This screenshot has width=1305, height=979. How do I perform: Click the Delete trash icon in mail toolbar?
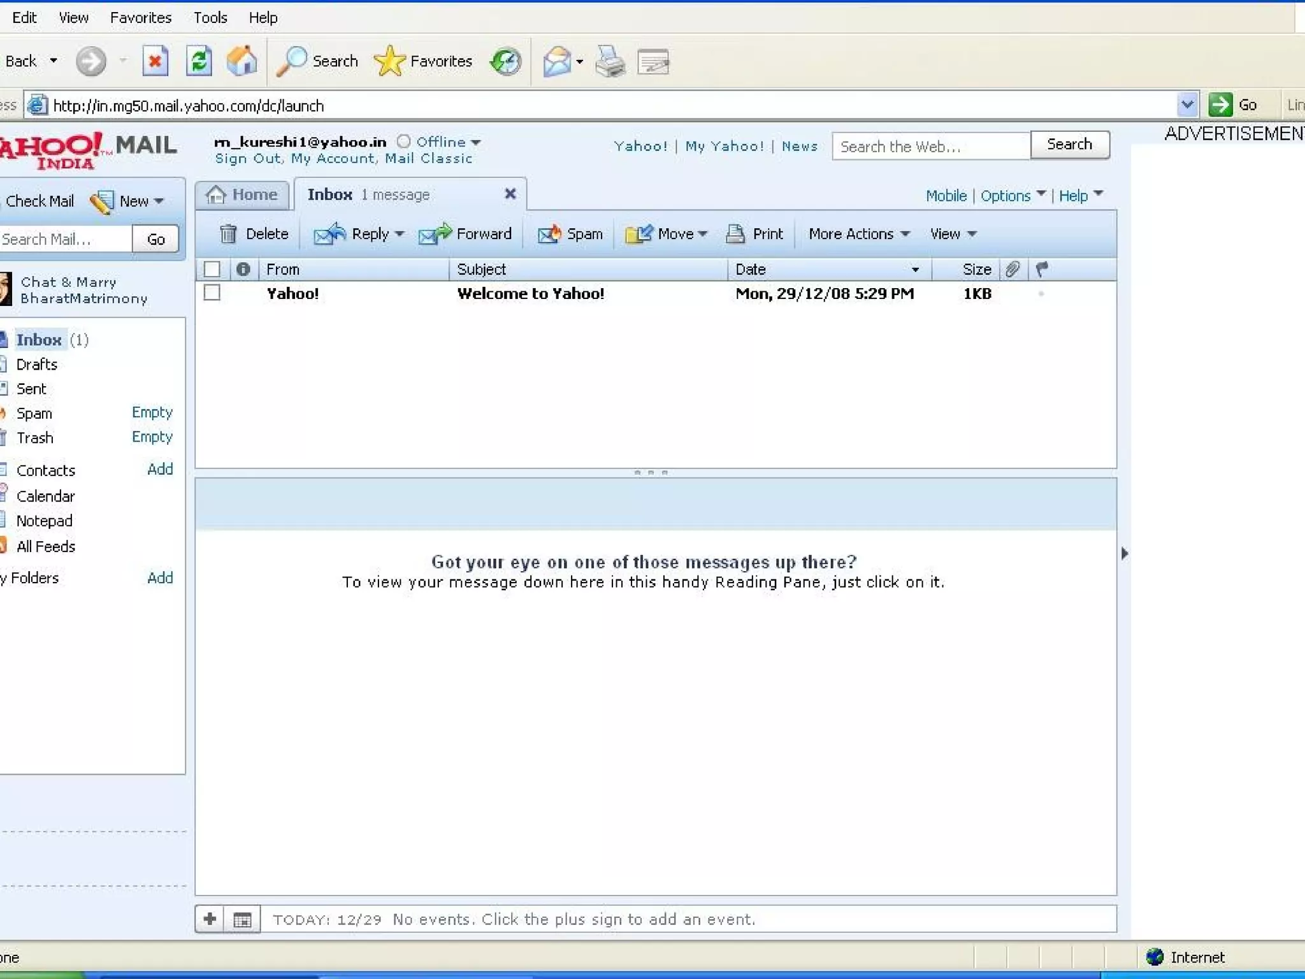(x=228, y=234)
